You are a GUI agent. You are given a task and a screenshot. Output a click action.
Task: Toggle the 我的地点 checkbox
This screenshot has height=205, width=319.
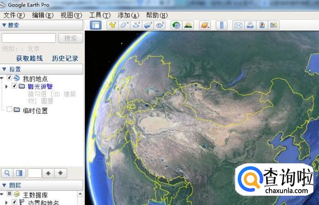tap(9, 78)
